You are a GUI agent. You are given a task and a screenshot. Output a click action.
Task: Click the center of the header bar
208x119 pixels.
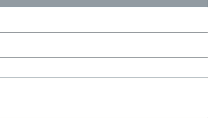pyautogui.click(x=104, y=3)
